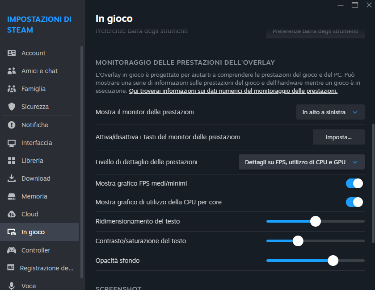
Task: Click the Account icon in sidebar
Action: pos(12,53)
